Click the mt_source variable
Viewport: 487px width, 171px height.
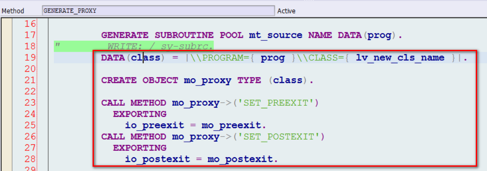[276, 35]
